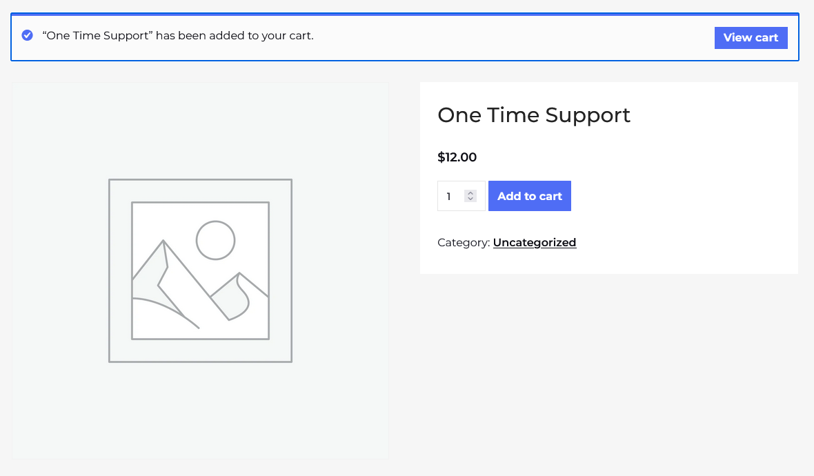This screenshot has height=476, width=814.
Task: Click the added to your cart message
Action: point(235,35)
